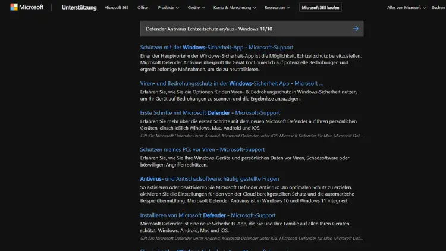The image size is (446, 251).
Task: Open the Office menu item
Action: tap(143, 7)
